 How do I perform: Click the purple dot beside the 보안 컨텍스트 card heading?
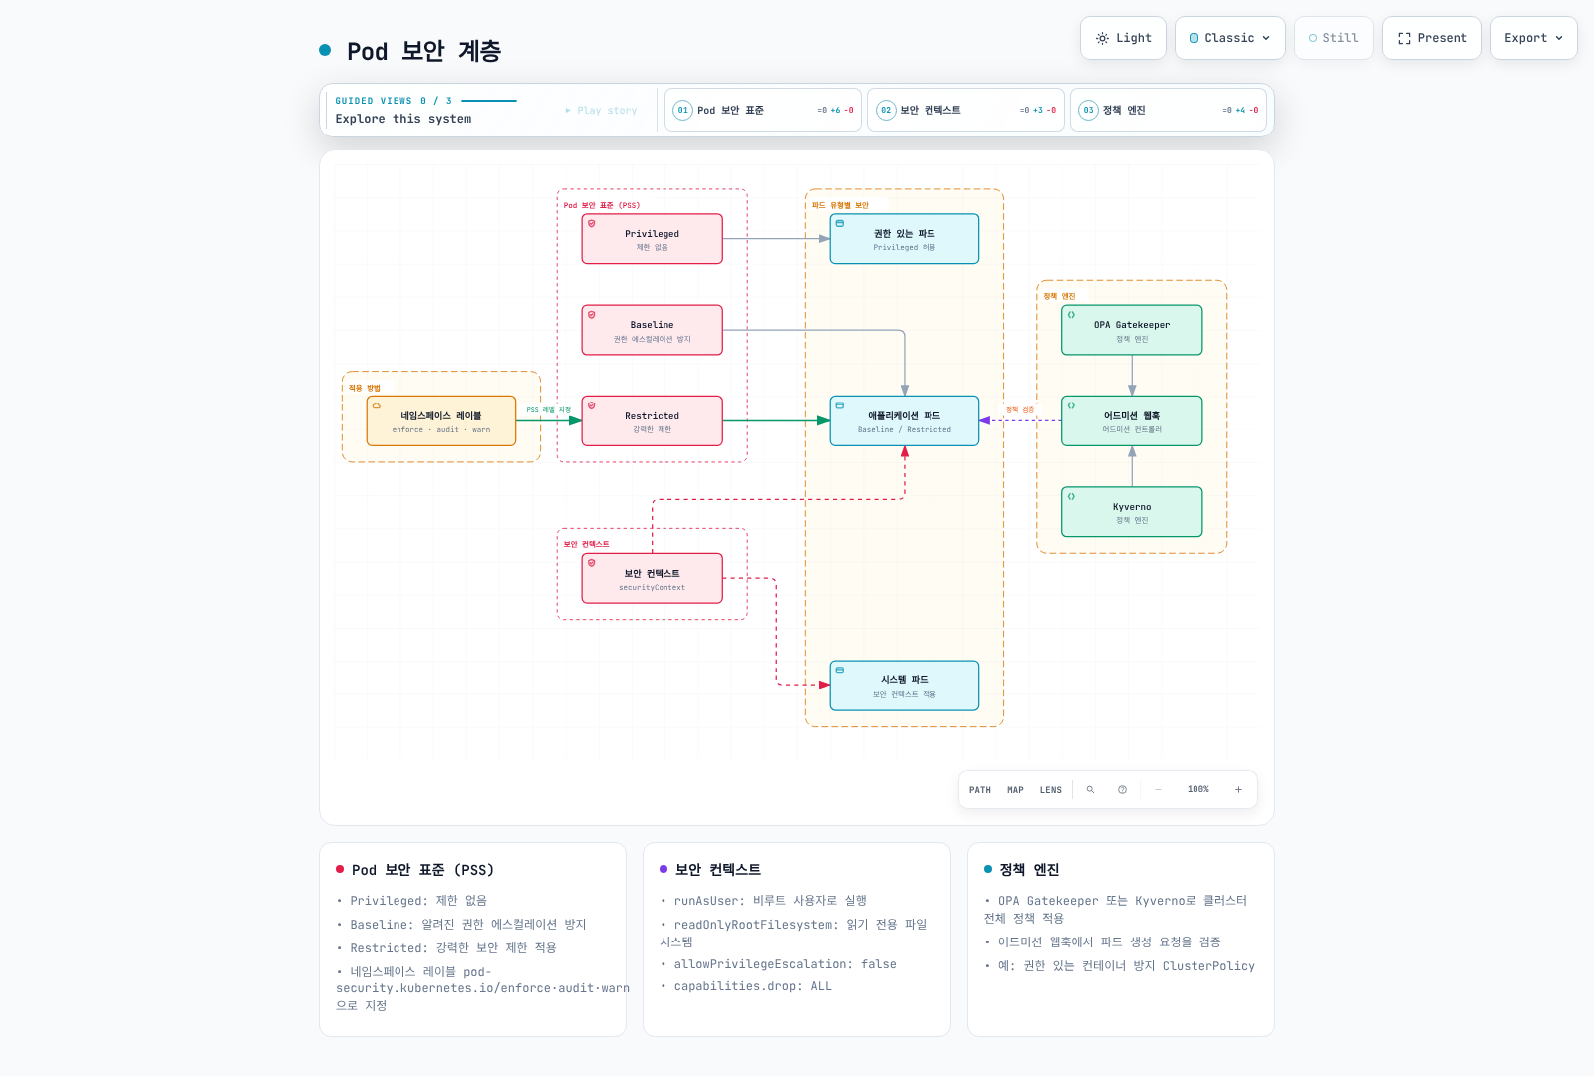(x=664, y=870)
